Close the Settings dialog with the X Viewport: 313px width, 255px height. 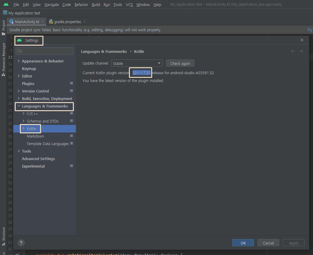click(x=302, y=40)
